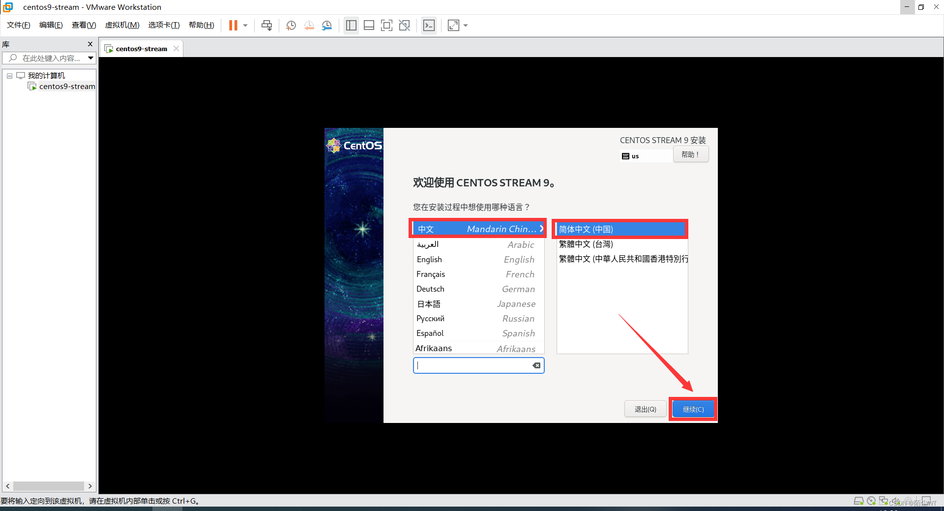
Task: Enter full screen mode from the toolbar
Action: tap(386, 26)
